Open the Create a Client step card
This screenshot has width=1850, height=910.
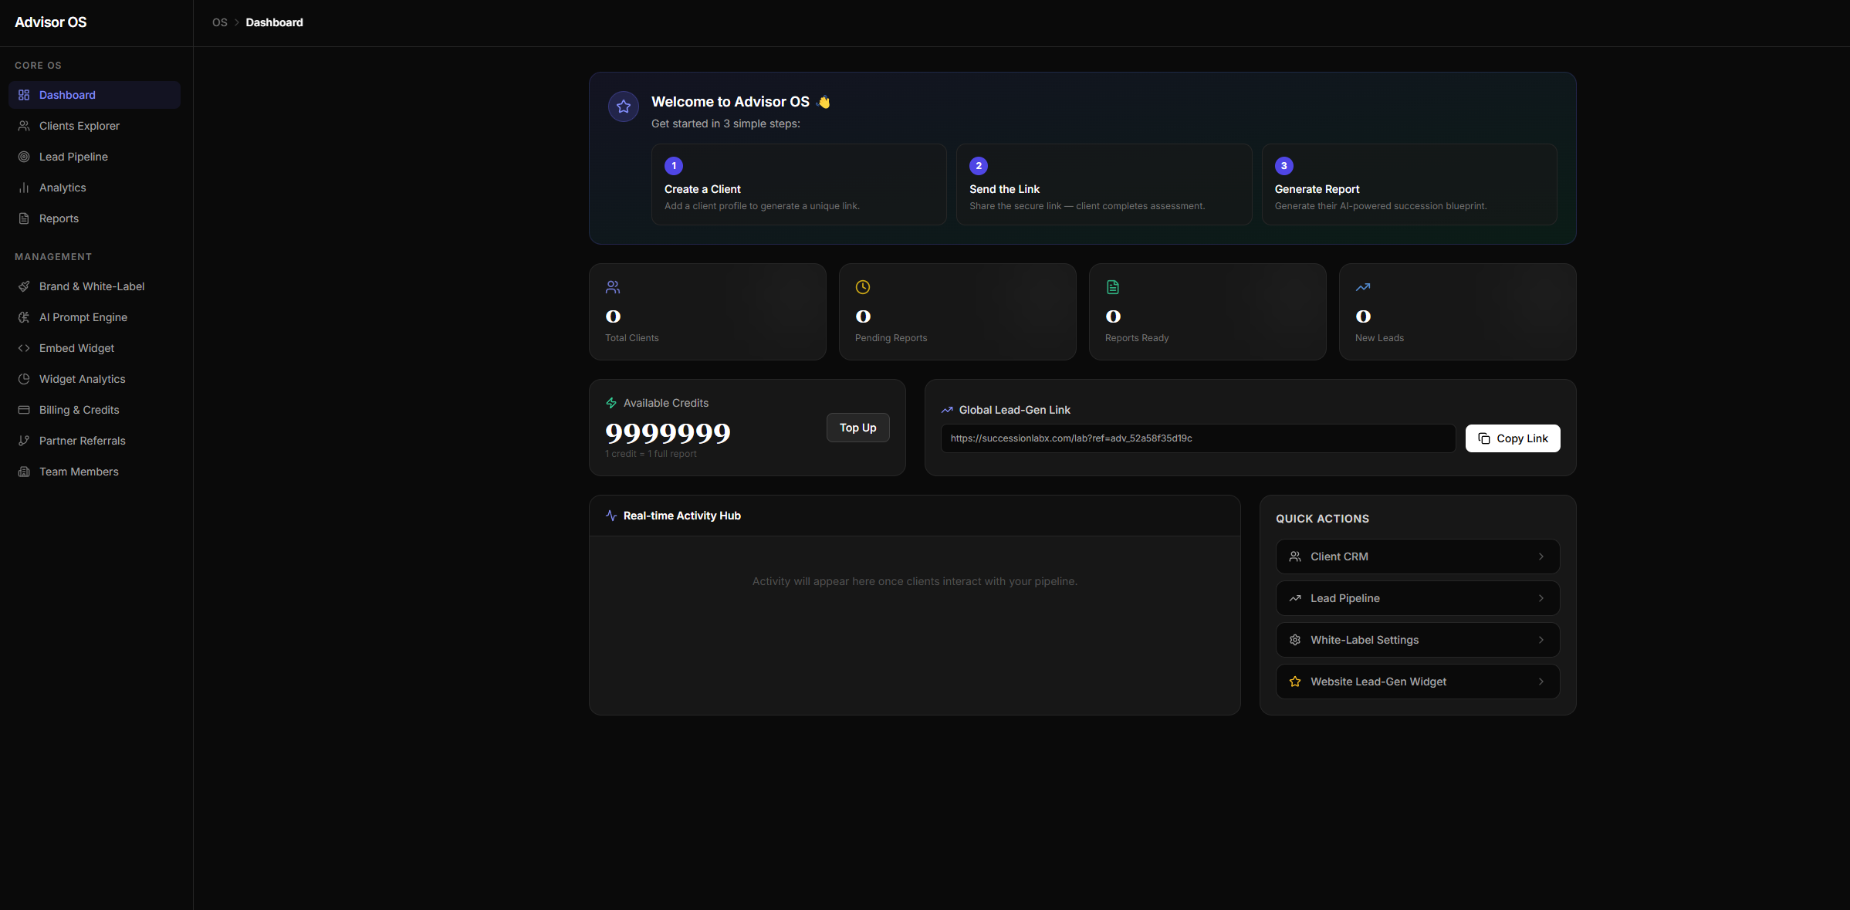[x=799, y=184]
